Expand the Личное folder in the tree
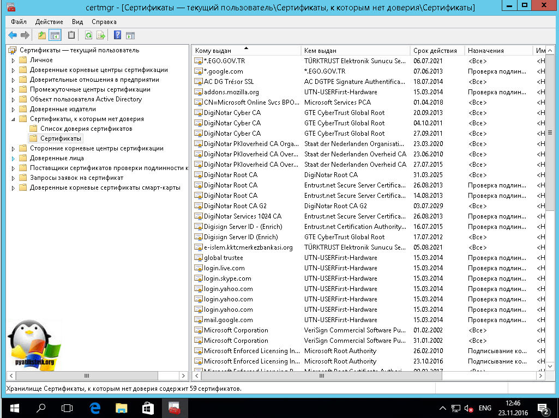The image size is (559, 418). tap(14, 60)
